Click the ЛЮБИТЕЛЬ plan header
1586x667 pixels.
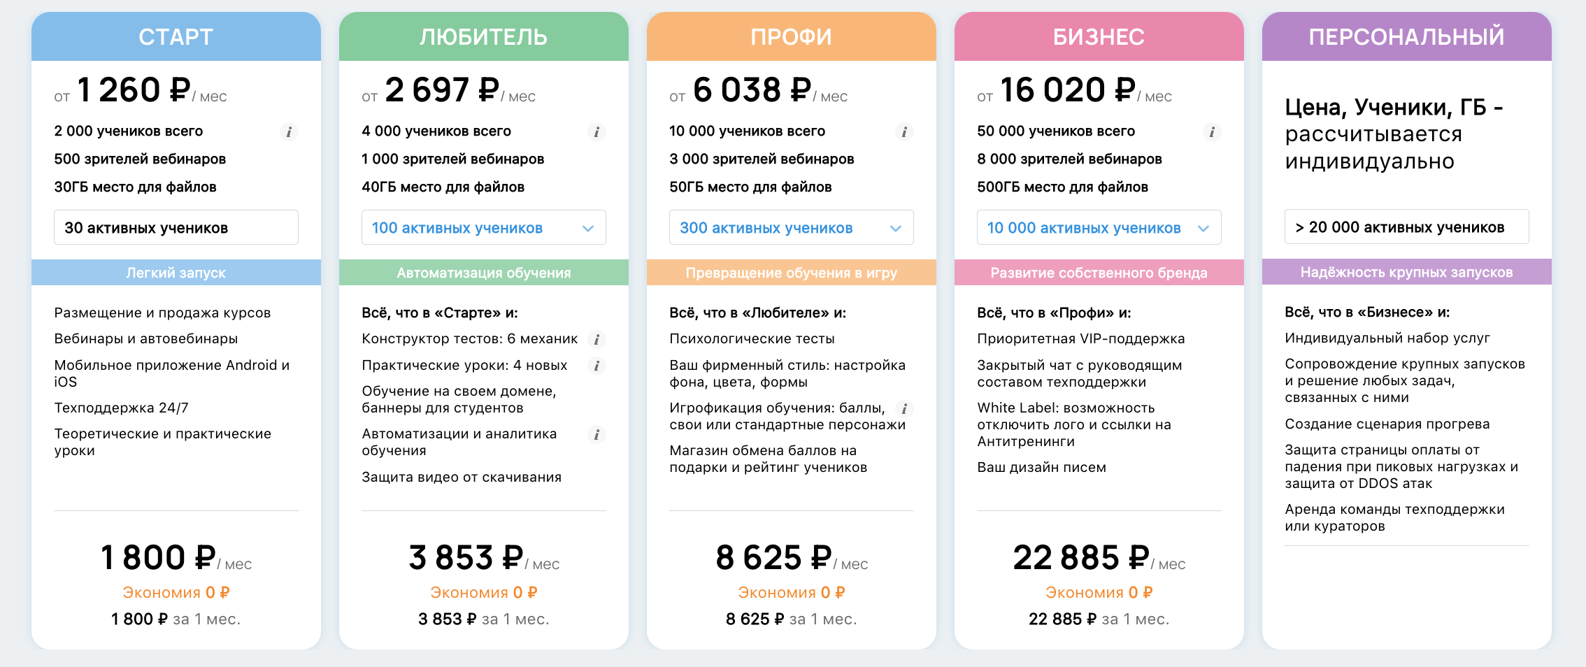coord(483,36)
